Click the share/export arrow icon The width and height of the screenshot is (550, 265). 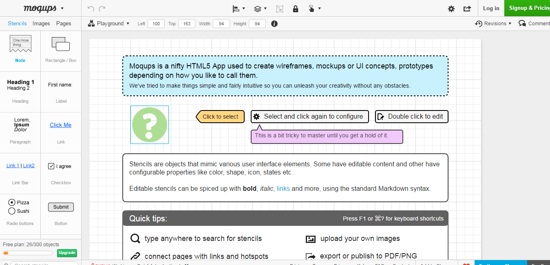coord(467,8)
